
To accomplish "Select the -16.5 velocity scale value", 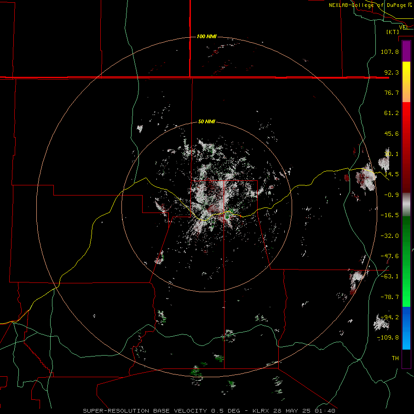I will point(390,215).
